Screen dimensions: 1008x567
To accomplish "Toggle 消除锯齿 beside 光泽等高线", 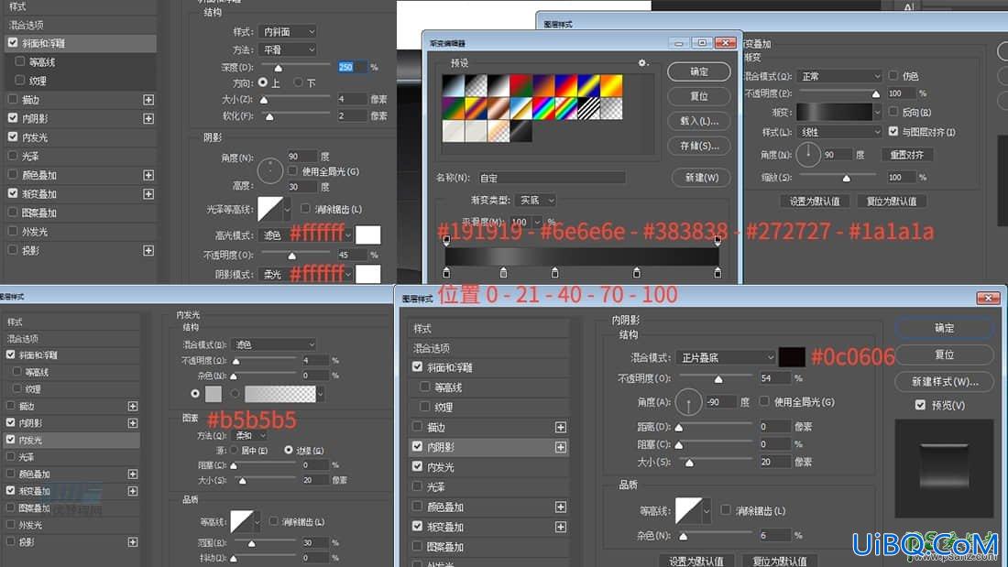I will click(305, 208).
